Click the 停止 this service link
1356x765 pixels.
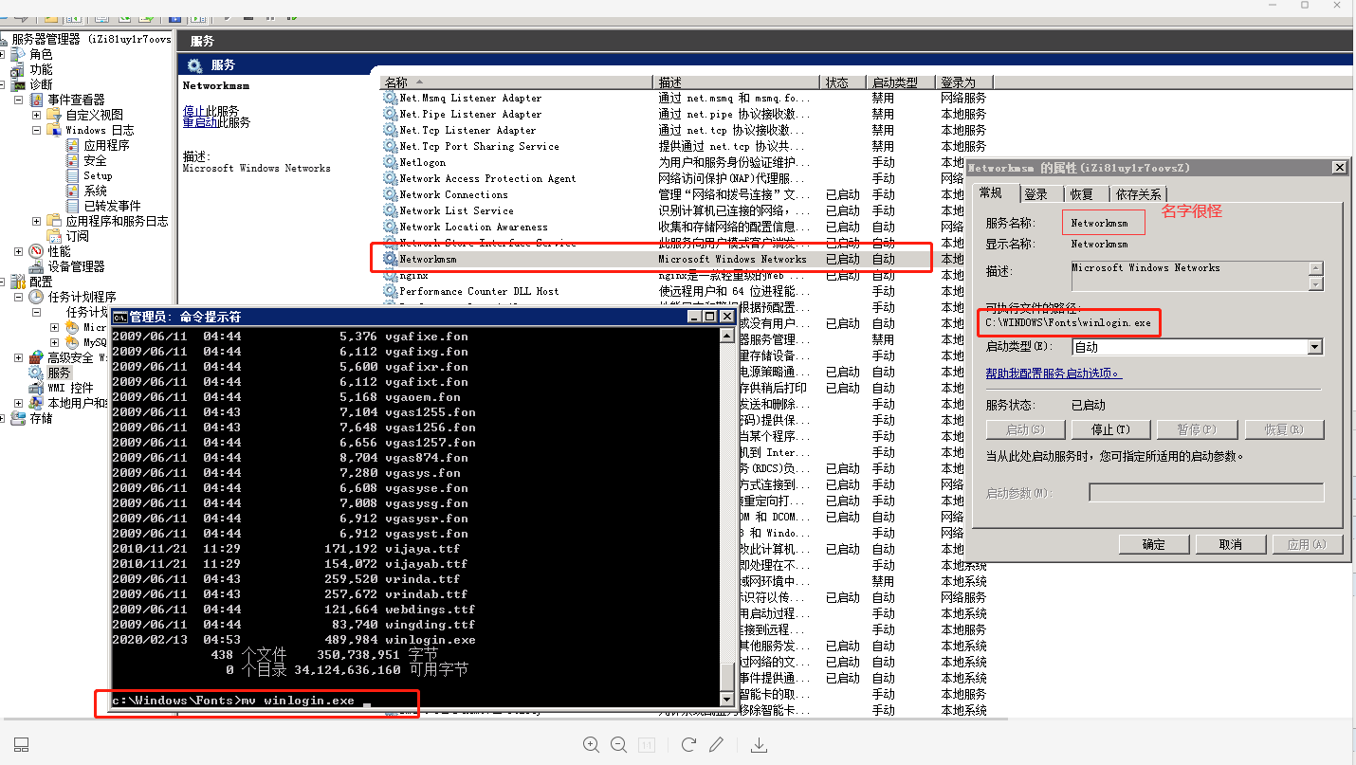tap(193, 111)
